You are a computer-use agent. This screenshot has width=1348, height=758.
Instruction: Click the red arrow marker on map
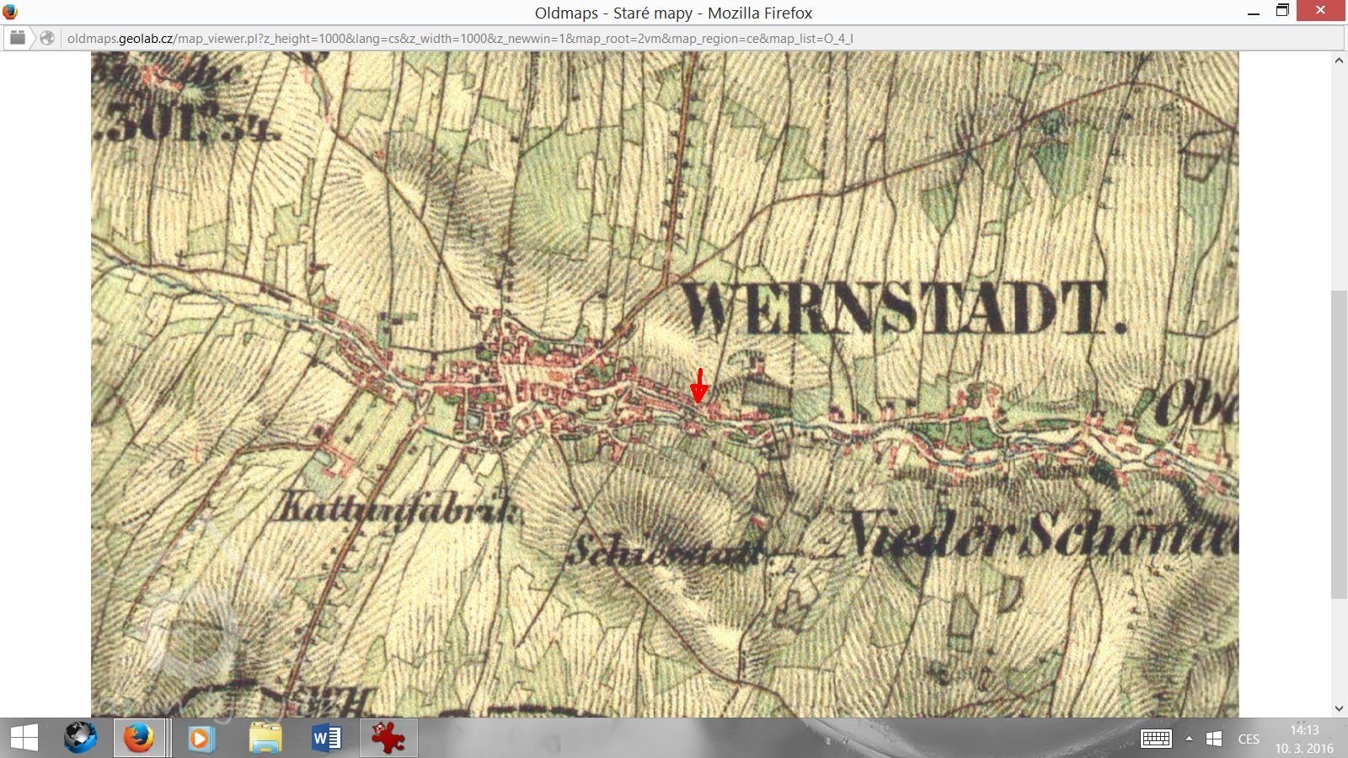pos(698,387)
